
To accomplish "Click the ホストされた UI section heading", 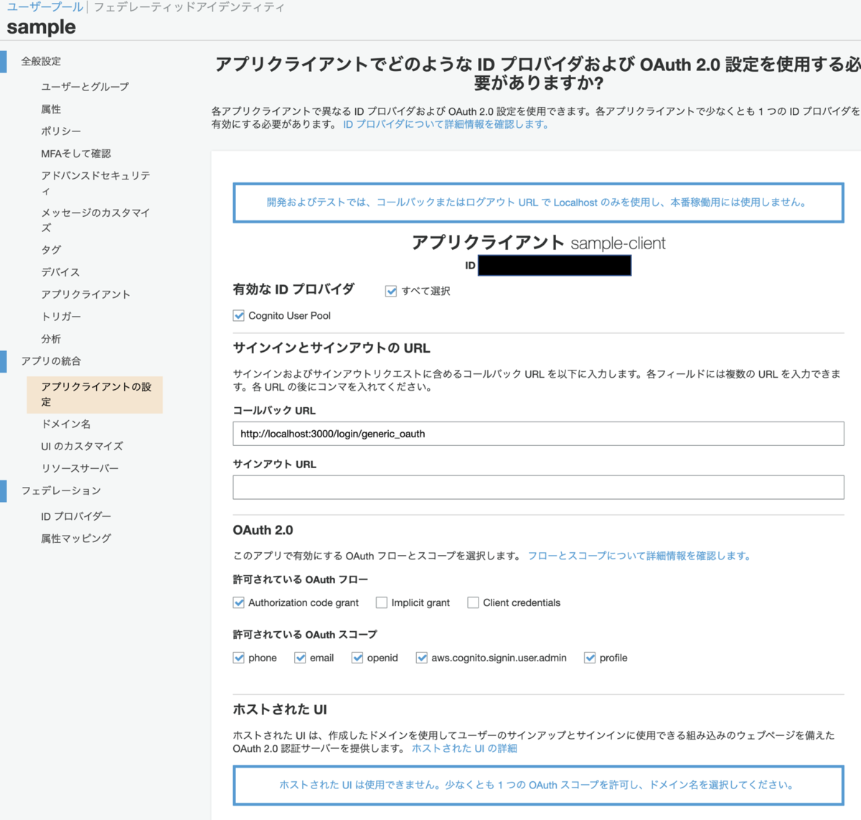I will (280, 709).
